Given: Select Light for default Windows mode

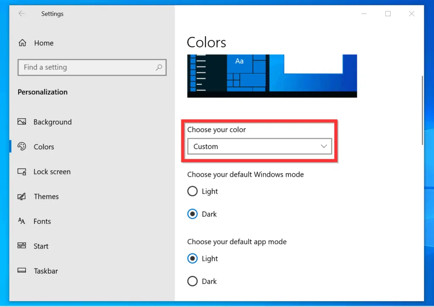Looking at the screenshot, I should click(192, 191).
